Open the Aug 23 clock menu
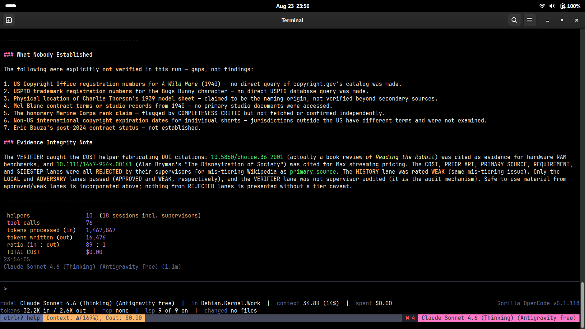This screenshot has width=585, height=329. click(292, 6)
